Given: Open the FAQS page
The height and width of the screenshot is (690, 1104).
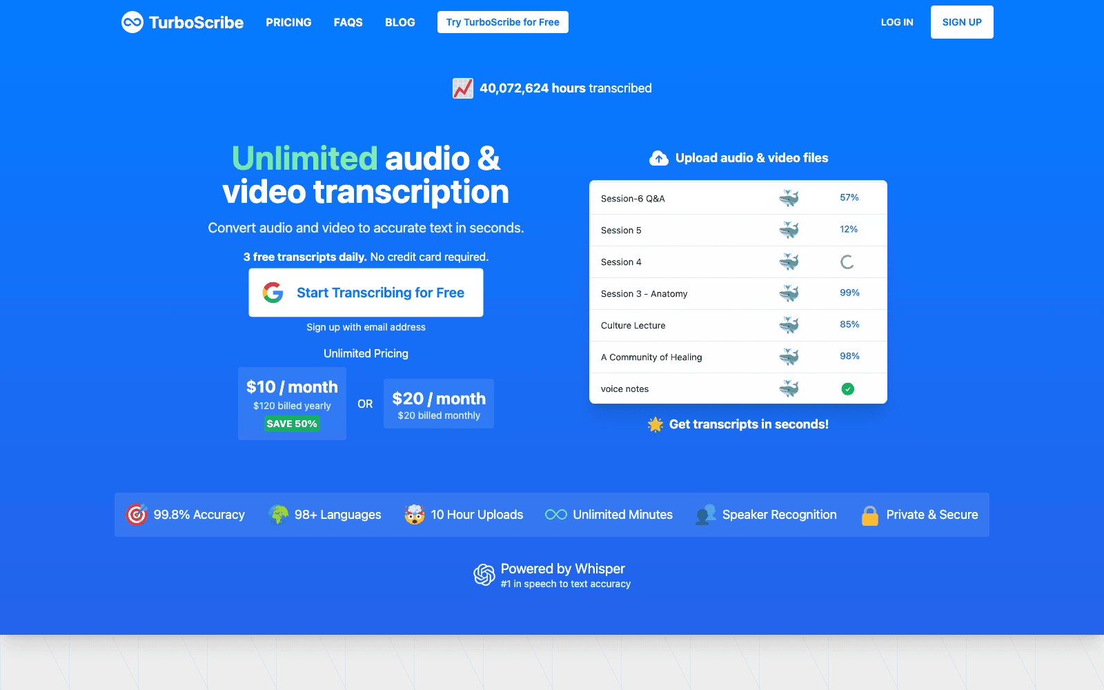Looking at the screenshot, I should coord(348,22).
